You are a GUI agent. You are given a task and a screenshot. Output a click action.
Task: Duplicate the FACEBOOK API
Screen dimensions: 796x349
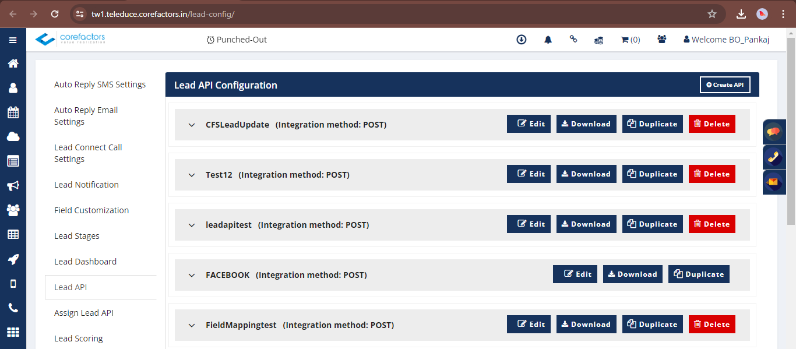coord(699,274)
